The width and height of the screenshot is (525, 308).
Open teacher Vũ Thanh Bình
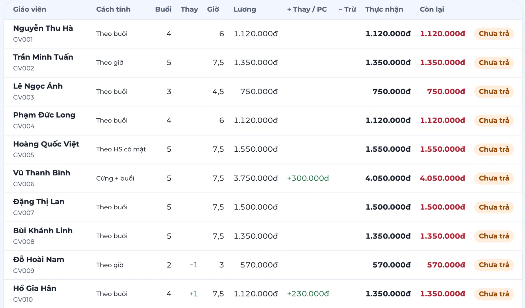[42, 173]
